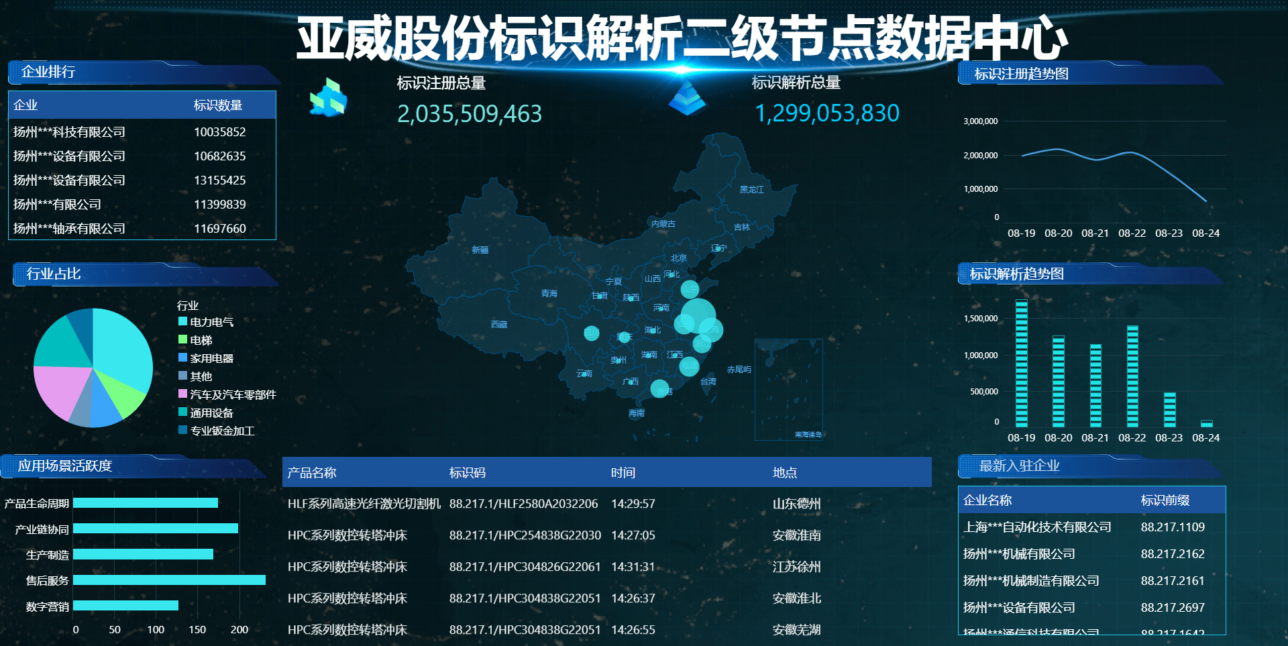
Task: Click code 88.217.1/HLF2580A2032206
Action: click(523, 504)
